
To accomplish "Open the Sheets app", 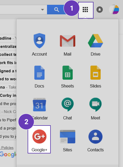I will (67, 77).
